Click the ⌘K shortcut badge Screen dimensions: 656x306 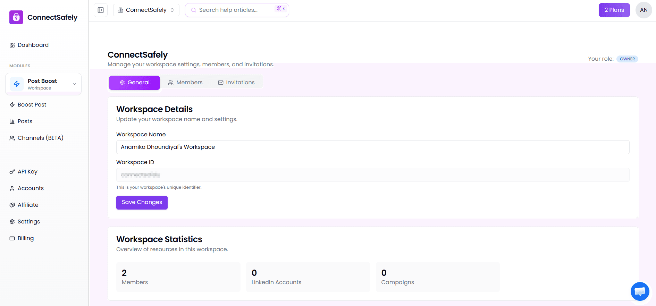click(x=281, y=9)
